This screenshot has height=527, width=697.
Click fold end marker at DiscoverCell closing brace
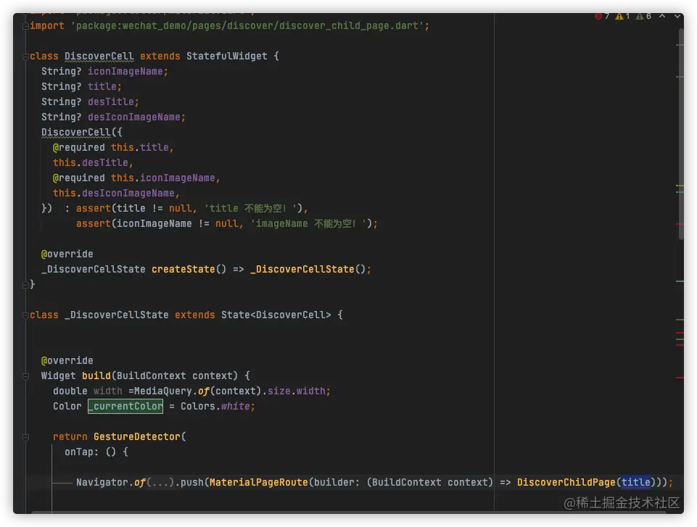[26, 285]
